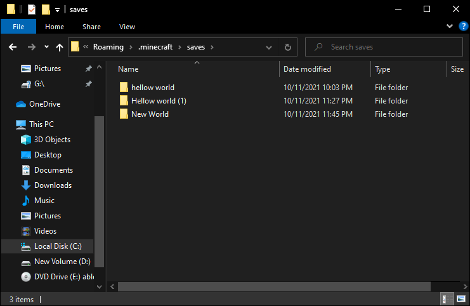470x306 pixels.
Task: Switch to details list view
Action: coord(447,299)
